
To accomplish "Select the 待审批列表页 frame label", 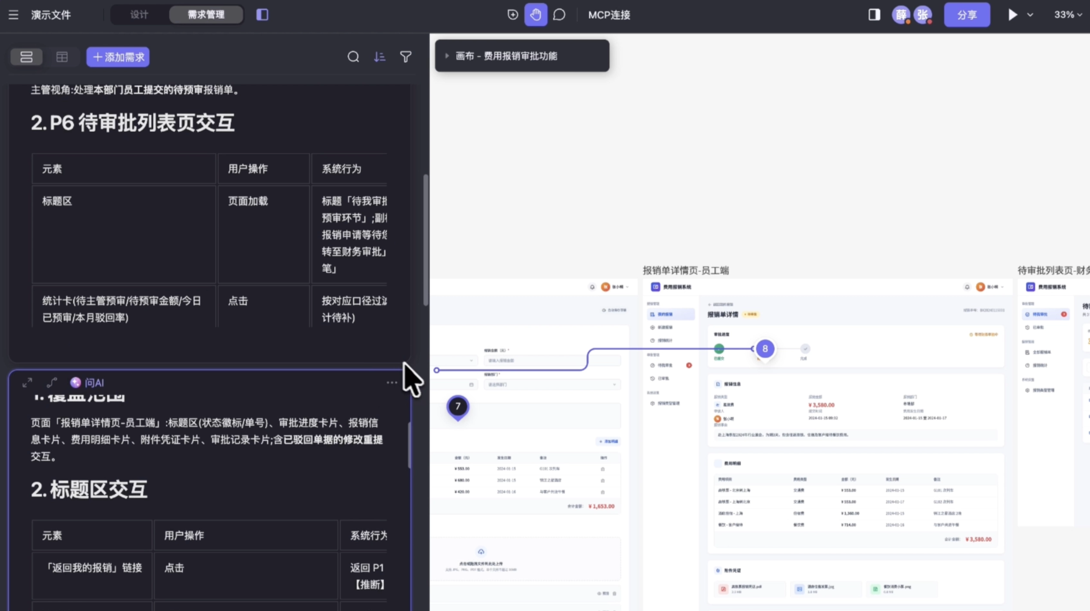I will coord(1053,270).
